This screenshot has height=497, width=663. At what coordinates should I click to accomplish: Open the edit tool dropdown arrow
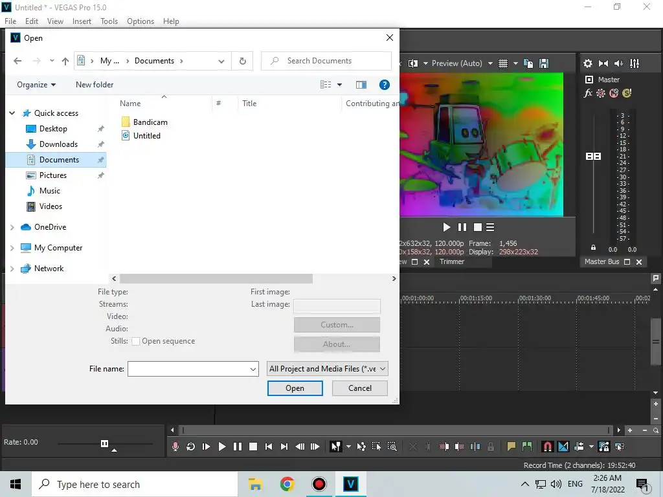(x=348, y=447)
